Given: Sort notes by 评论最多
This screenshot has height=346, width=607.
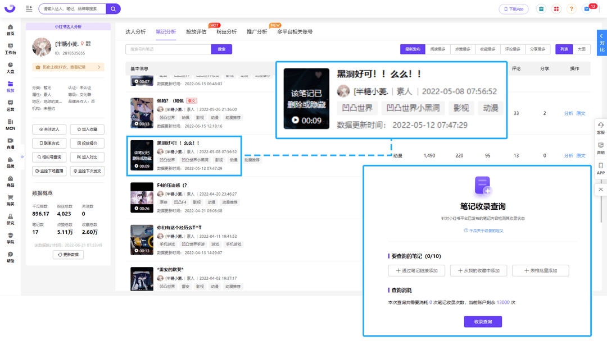Looking at the screenshot, I should pos(513,49).
